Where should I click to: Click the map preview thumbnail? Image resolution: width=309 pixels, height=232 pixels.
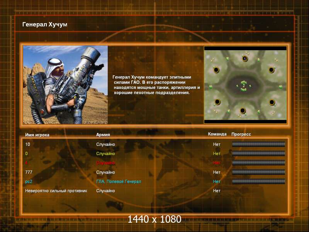(x=245, y=85)
